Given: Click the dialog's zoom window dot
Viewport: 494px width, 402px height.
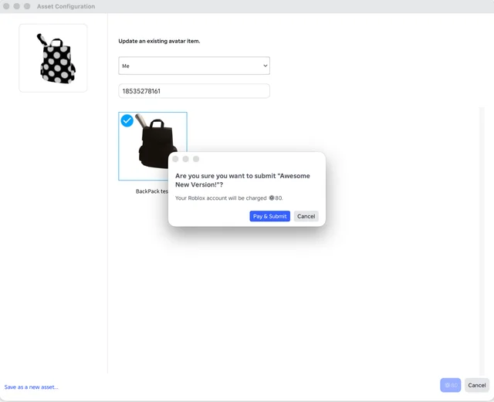Looking at the screenshot, I should (x=196, y=159).
